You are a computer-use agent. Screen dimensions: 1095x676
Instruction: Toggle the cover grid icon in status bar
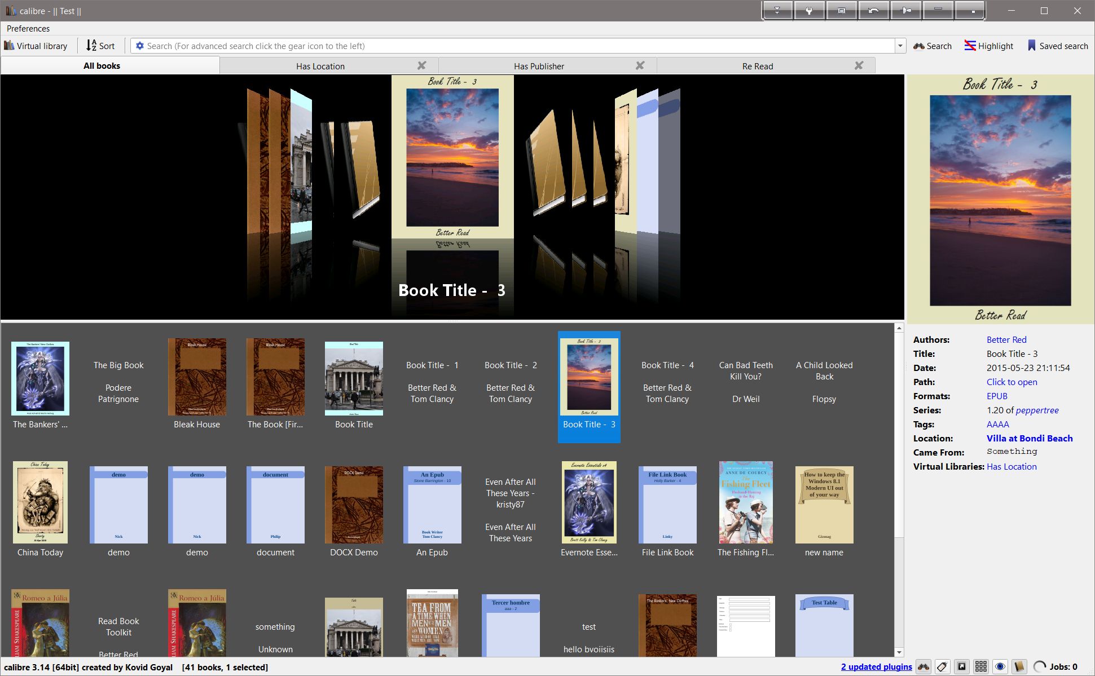981,667
